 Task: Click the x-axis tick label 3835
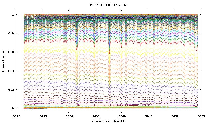pyautogui.click(x=96, y=116)
